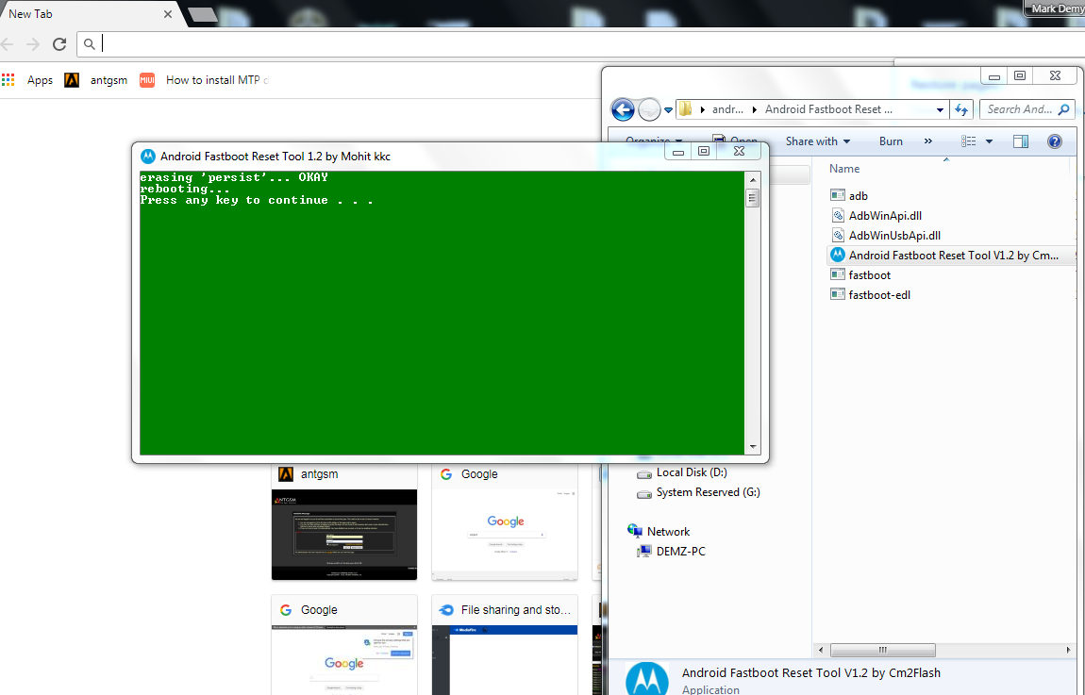Open Explorer help icon
The image size is (1085, 695).
1055,141
